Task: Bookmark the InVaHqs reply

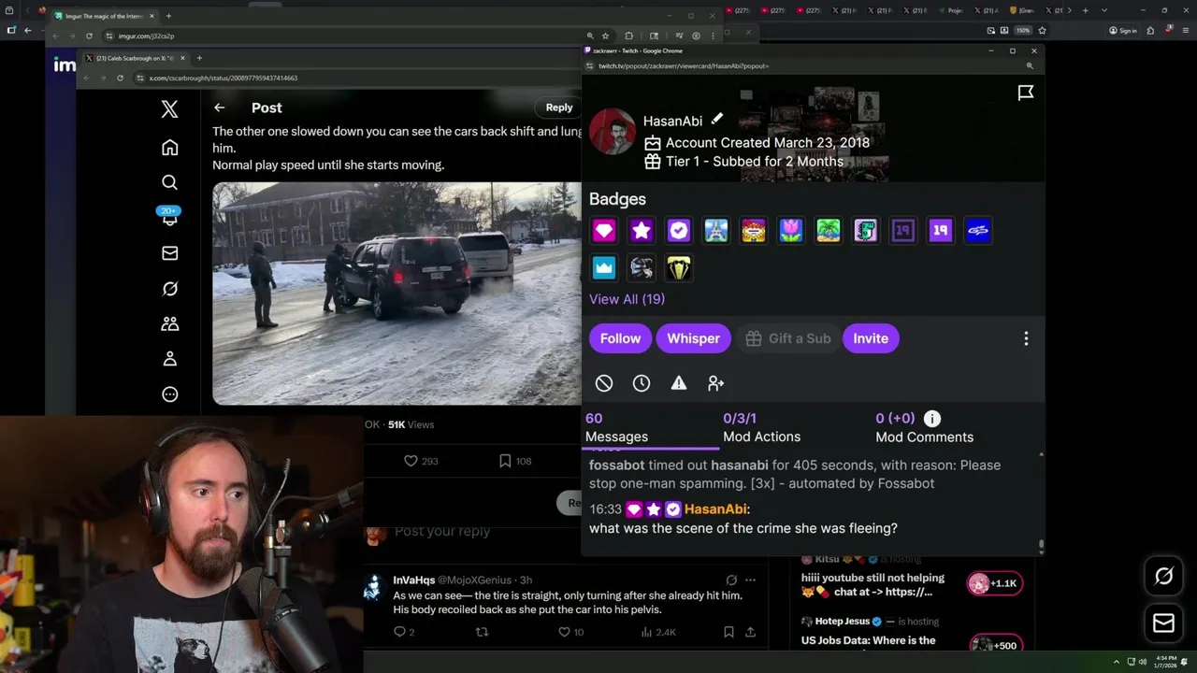Action: point(728,632)
